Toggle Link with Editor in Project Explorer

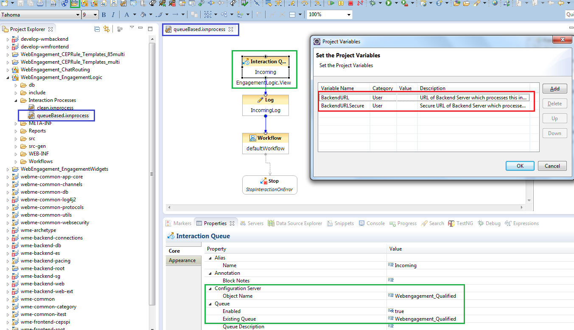pyautogui.click(x=106, y=29)
